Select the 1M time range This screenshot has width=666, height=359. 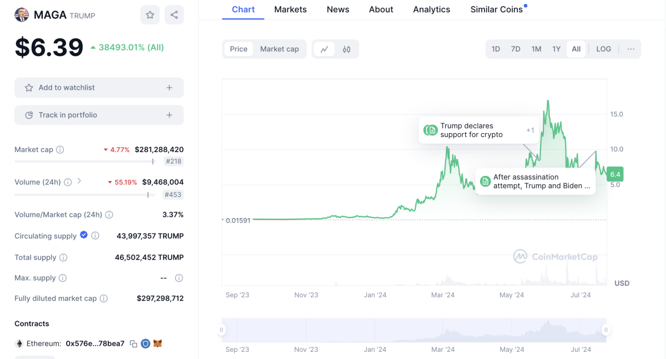[x=536, y=49]
